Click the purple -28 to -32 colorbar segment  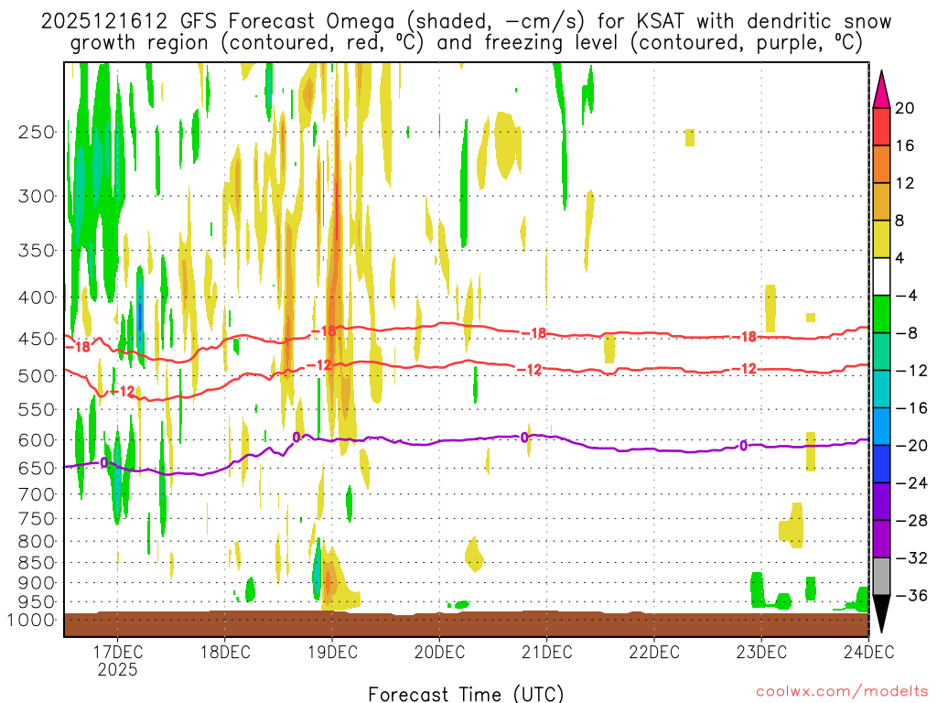click(881, 539)
